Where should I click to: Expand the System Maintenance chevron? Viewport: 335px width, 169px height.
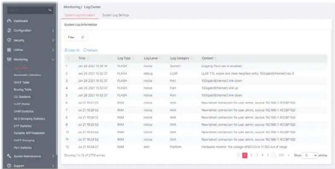tap(53, 156)
